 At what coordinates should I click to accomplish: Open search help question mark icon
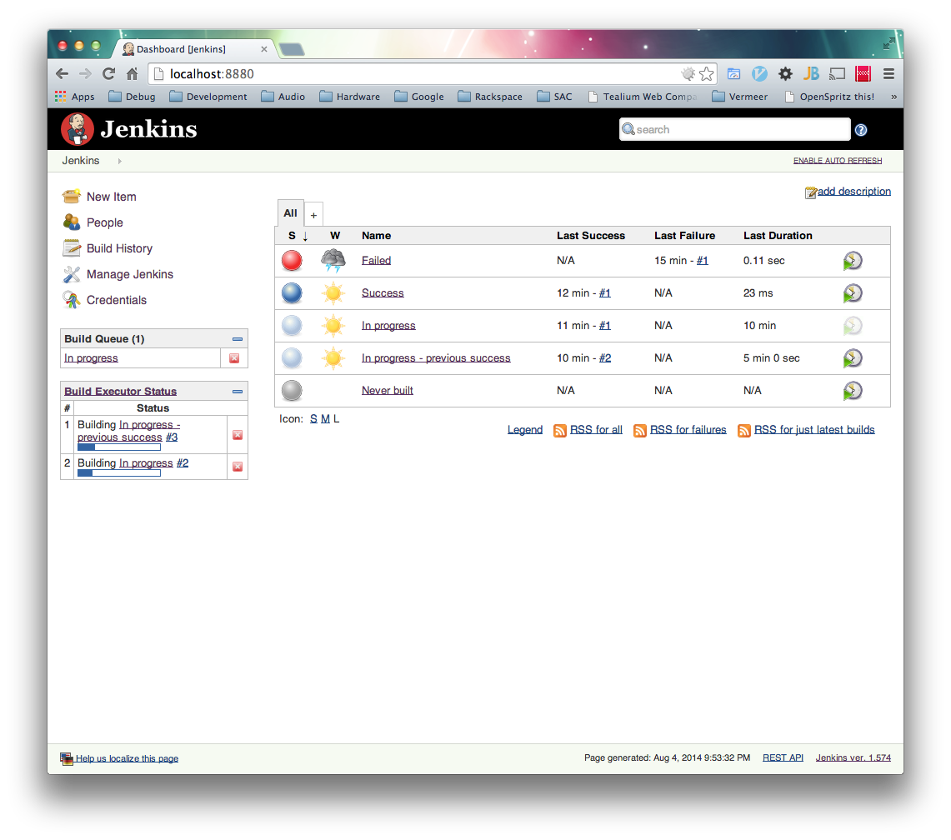pos(861,130)
